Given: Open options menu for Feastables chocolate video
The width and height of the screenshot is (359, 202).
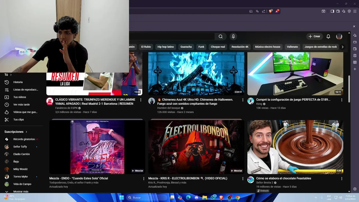Looking at the screenshot, I should coord(342,178).
